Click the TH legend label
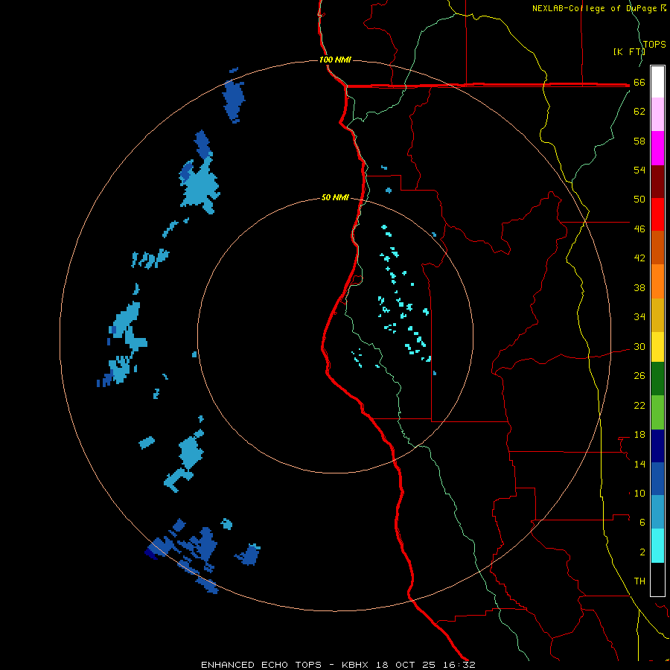670x670 pixels. 639,581
